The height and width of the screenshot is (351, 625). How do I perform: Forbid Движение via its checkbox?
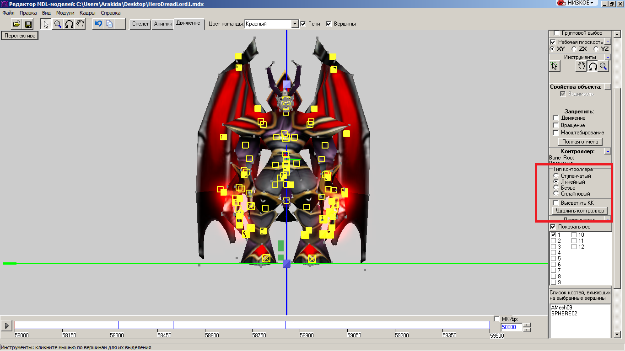(x=556, y=118)
